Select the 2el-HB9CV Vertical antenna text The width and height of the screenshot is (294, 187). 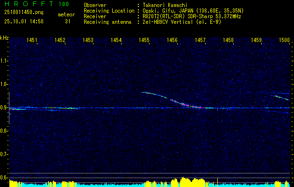coord(168,21)
